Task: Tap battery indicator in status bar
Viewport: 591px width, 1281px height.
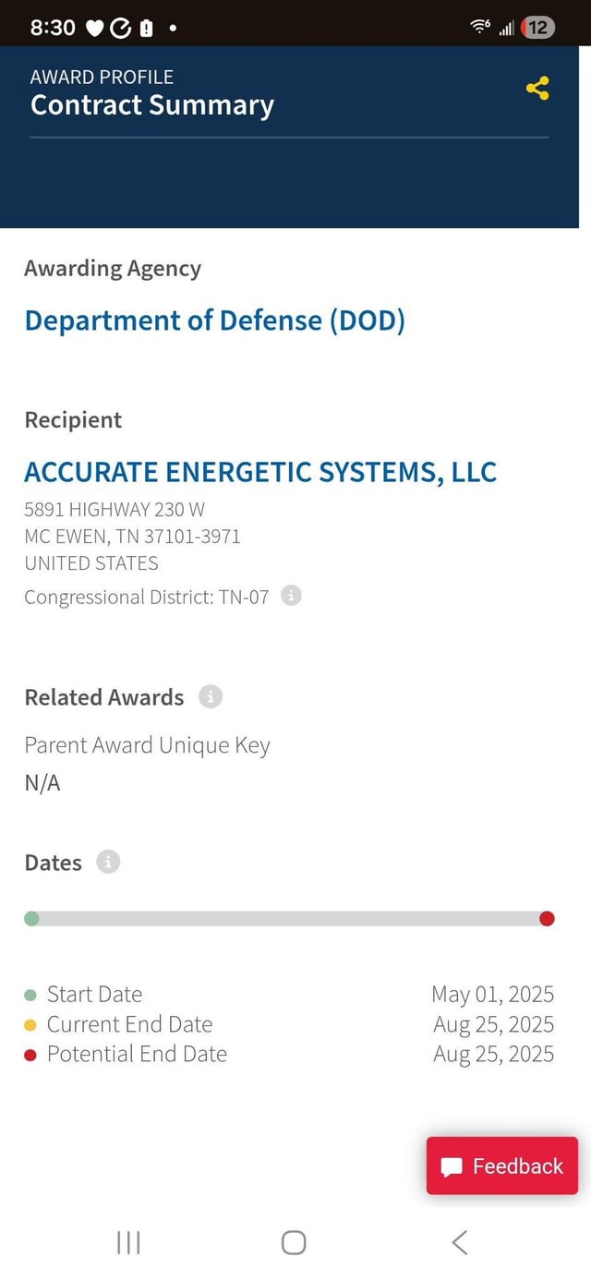Action: click(537, 28)
